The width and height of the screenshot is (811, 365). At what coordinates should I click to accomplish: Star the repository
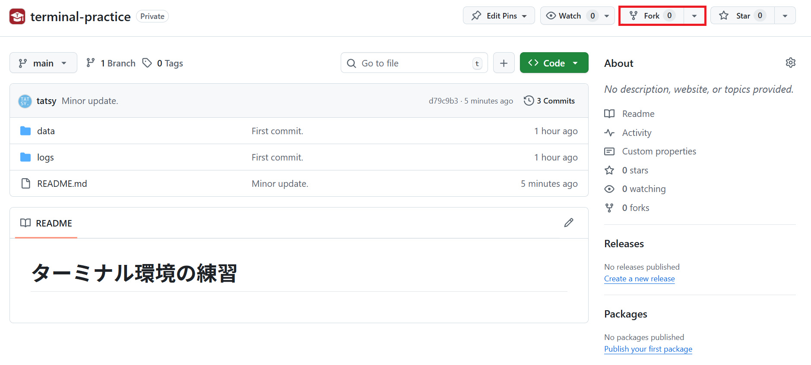[x=743, y=16]
